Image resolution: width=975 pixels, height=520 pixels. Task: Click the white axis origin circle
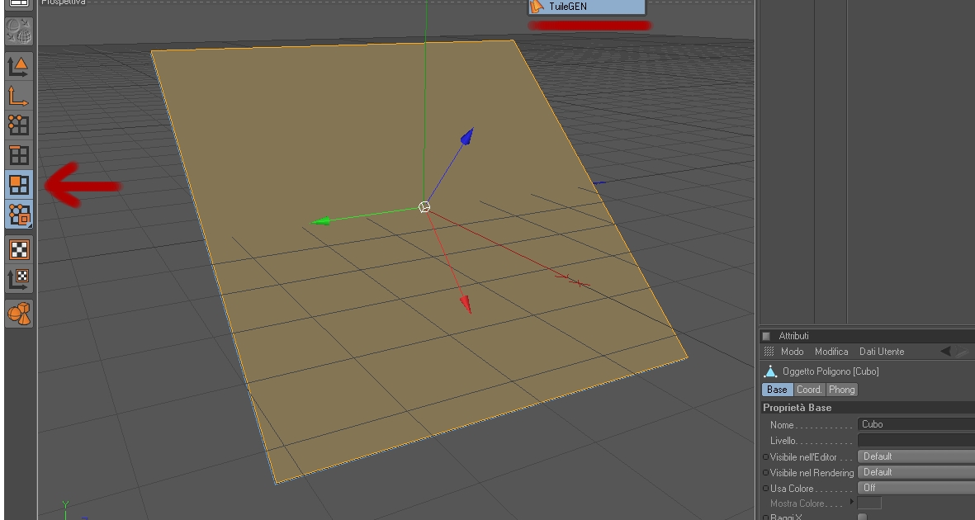424,207
